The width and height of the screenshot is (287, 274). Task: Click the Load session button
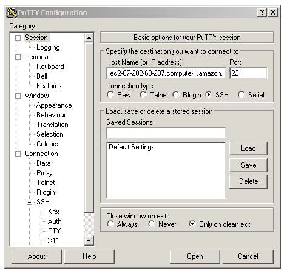pyautogui.click(x=248, y=148)
